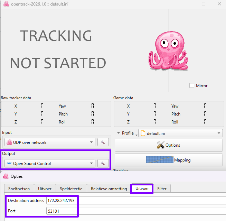Viewport: 226px width, 221px height.
Task: Switch to the Sneltoetsen tab
Action: click(19, 189)
